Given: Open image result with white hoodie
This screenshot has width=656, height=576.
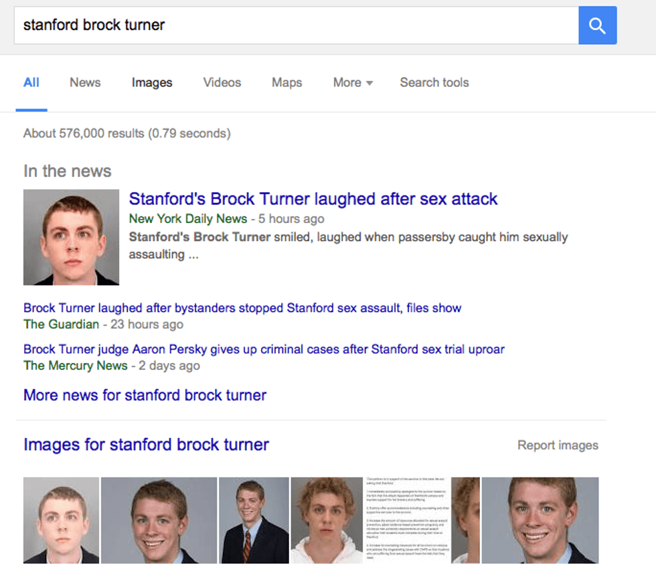Looking at the screenshot, I should tap(327, 520).
